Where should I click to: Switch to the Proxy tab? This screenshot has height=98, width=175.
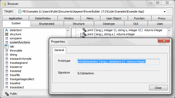pyautogui.click(x=162, y=18)
